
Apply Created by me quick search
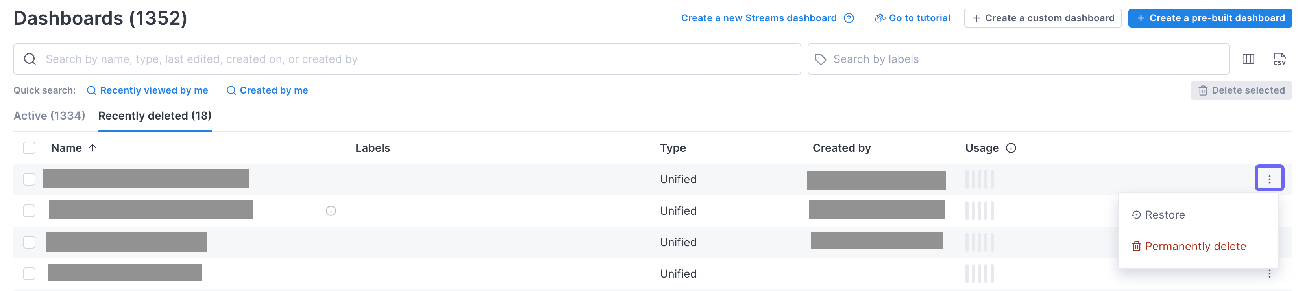pos(267,90)
